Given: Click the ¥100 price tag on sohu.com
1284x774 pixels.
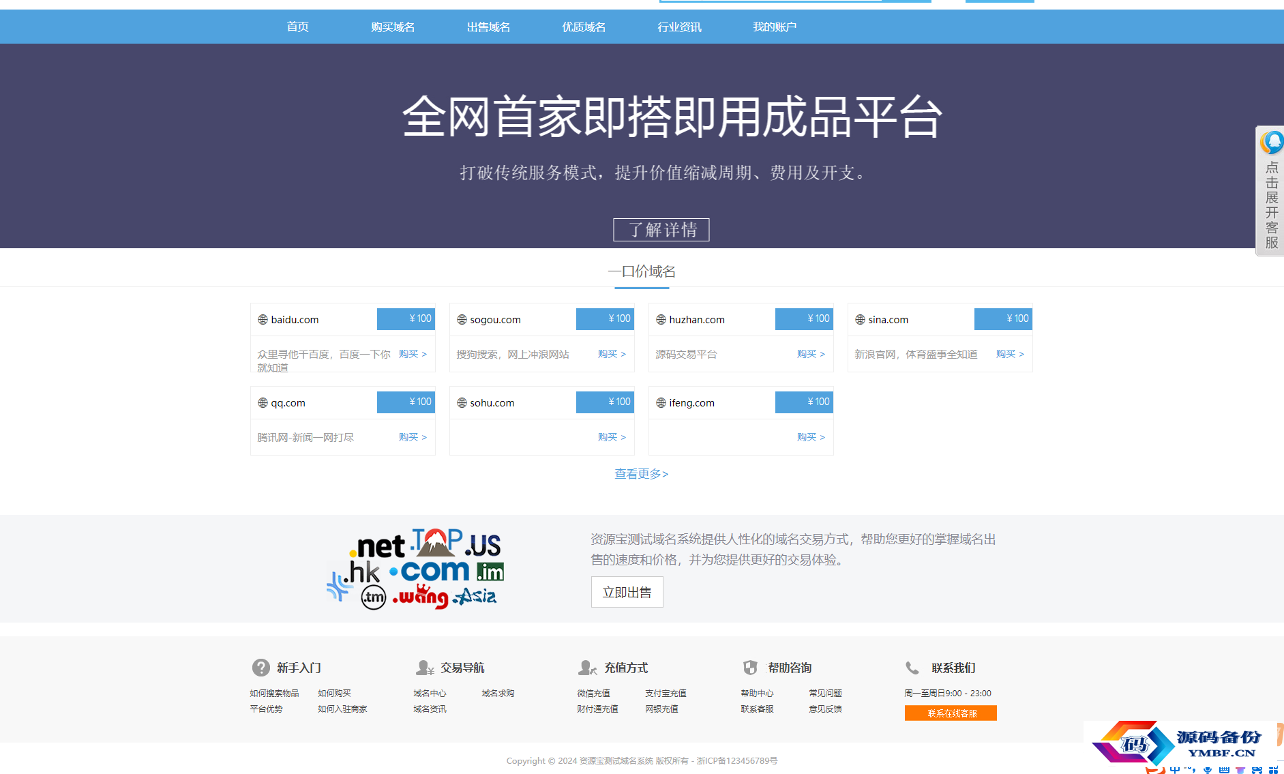Looking at the screenshot, I should [606, 402].
